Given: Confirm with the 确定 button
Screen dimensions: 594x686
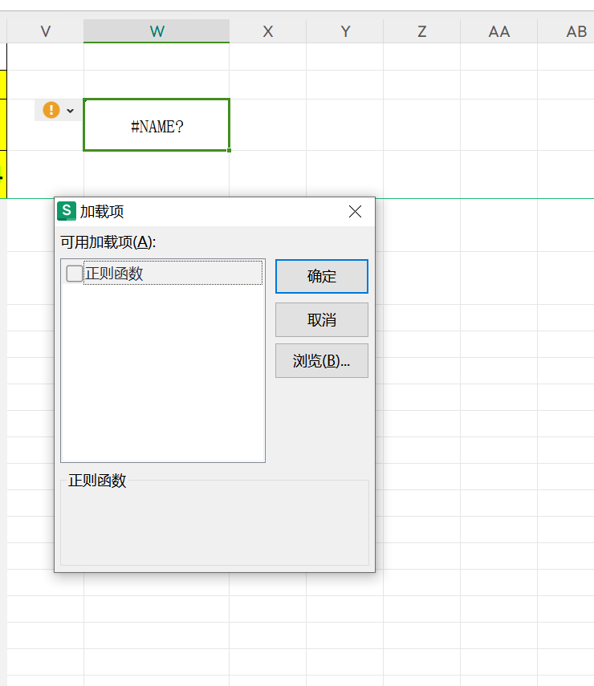Looking at the screenshot, I should [x=322, y=277].
